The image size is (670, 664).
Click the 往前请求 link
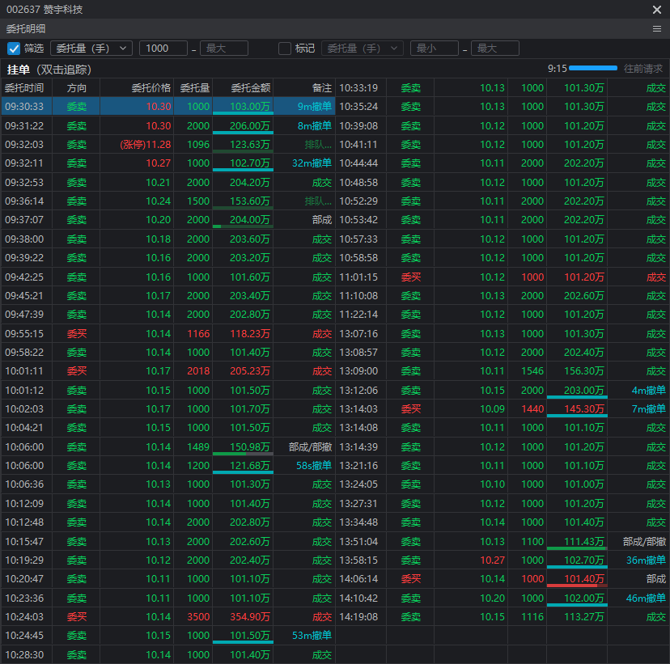point(643,69)
